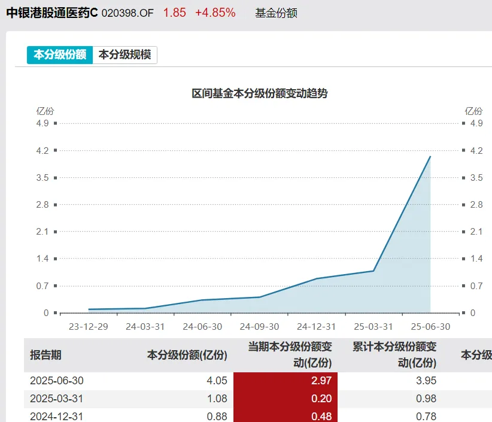Click the right axis 2.8 label
The width and height of the screenshot is (492, 422).
[x=476, y=205]
